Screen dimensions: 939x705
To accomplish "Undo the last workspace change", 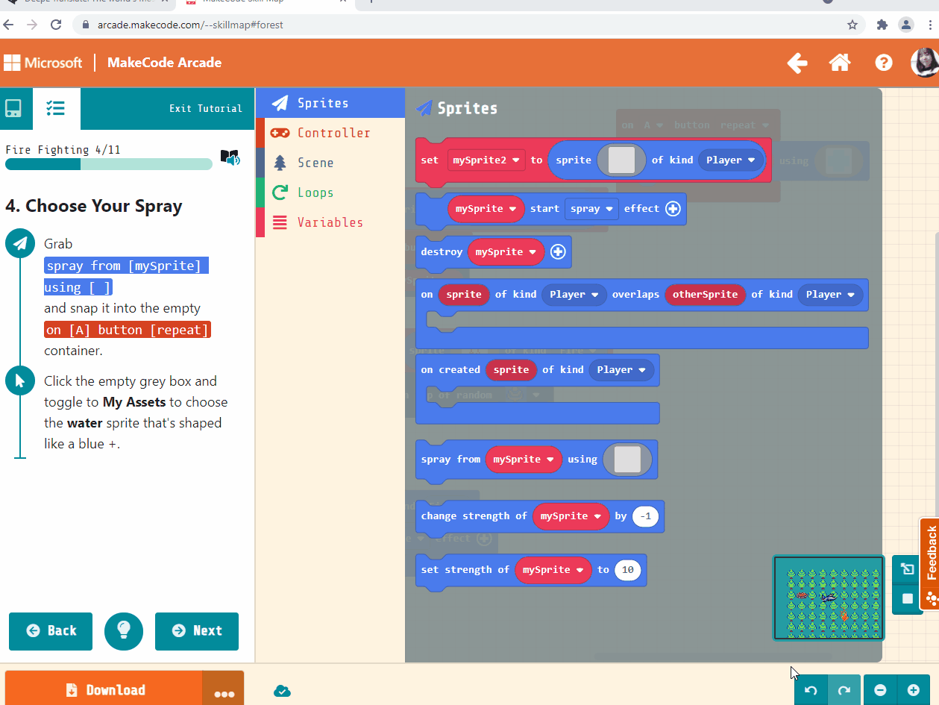I will click(x=812, y=691).
